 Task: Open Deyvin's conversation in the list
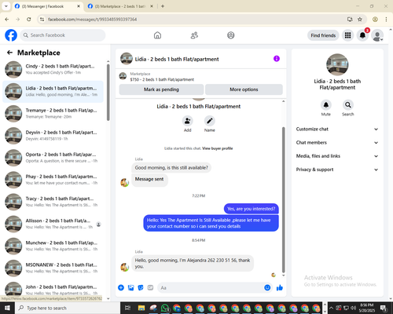click(53, 136)
